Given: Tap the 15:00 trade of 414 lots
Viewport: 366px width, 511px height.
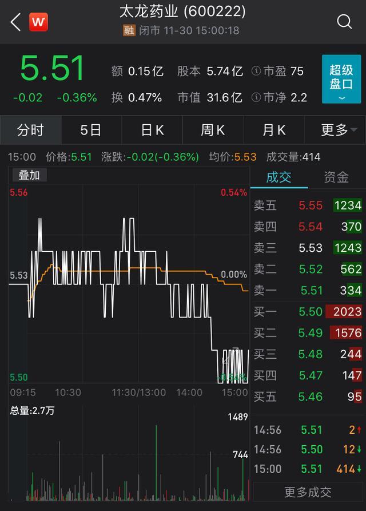Looking at the screenshot, I should (x=308, y=469).
